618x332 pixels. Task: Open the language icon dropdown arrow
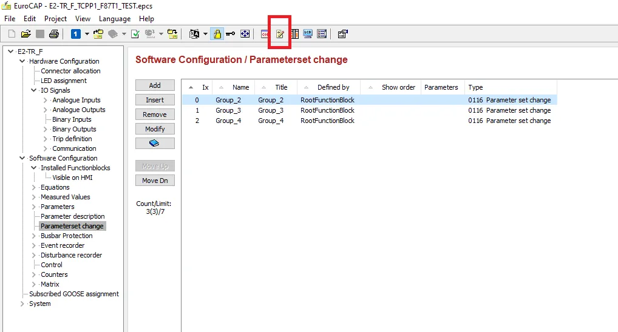pyautogui.click(x=205, y=34)
